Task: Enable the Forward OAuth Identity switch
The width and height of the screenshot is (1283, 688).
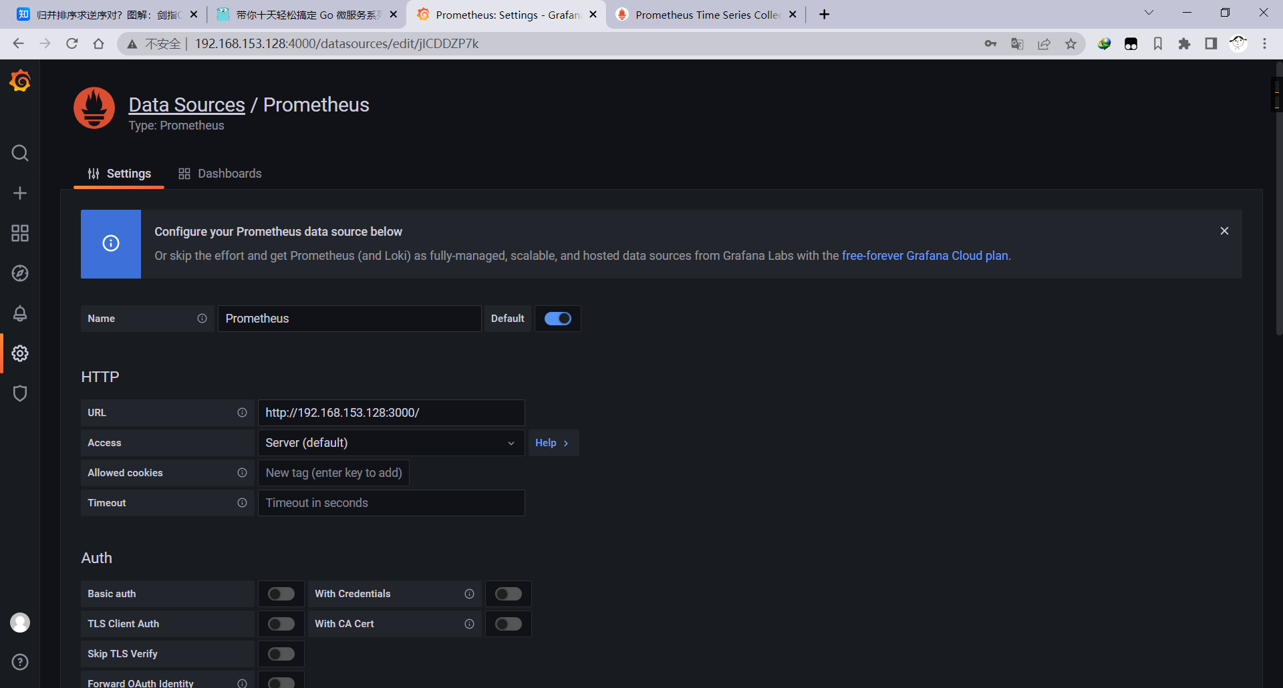Action: coord(281,683)
